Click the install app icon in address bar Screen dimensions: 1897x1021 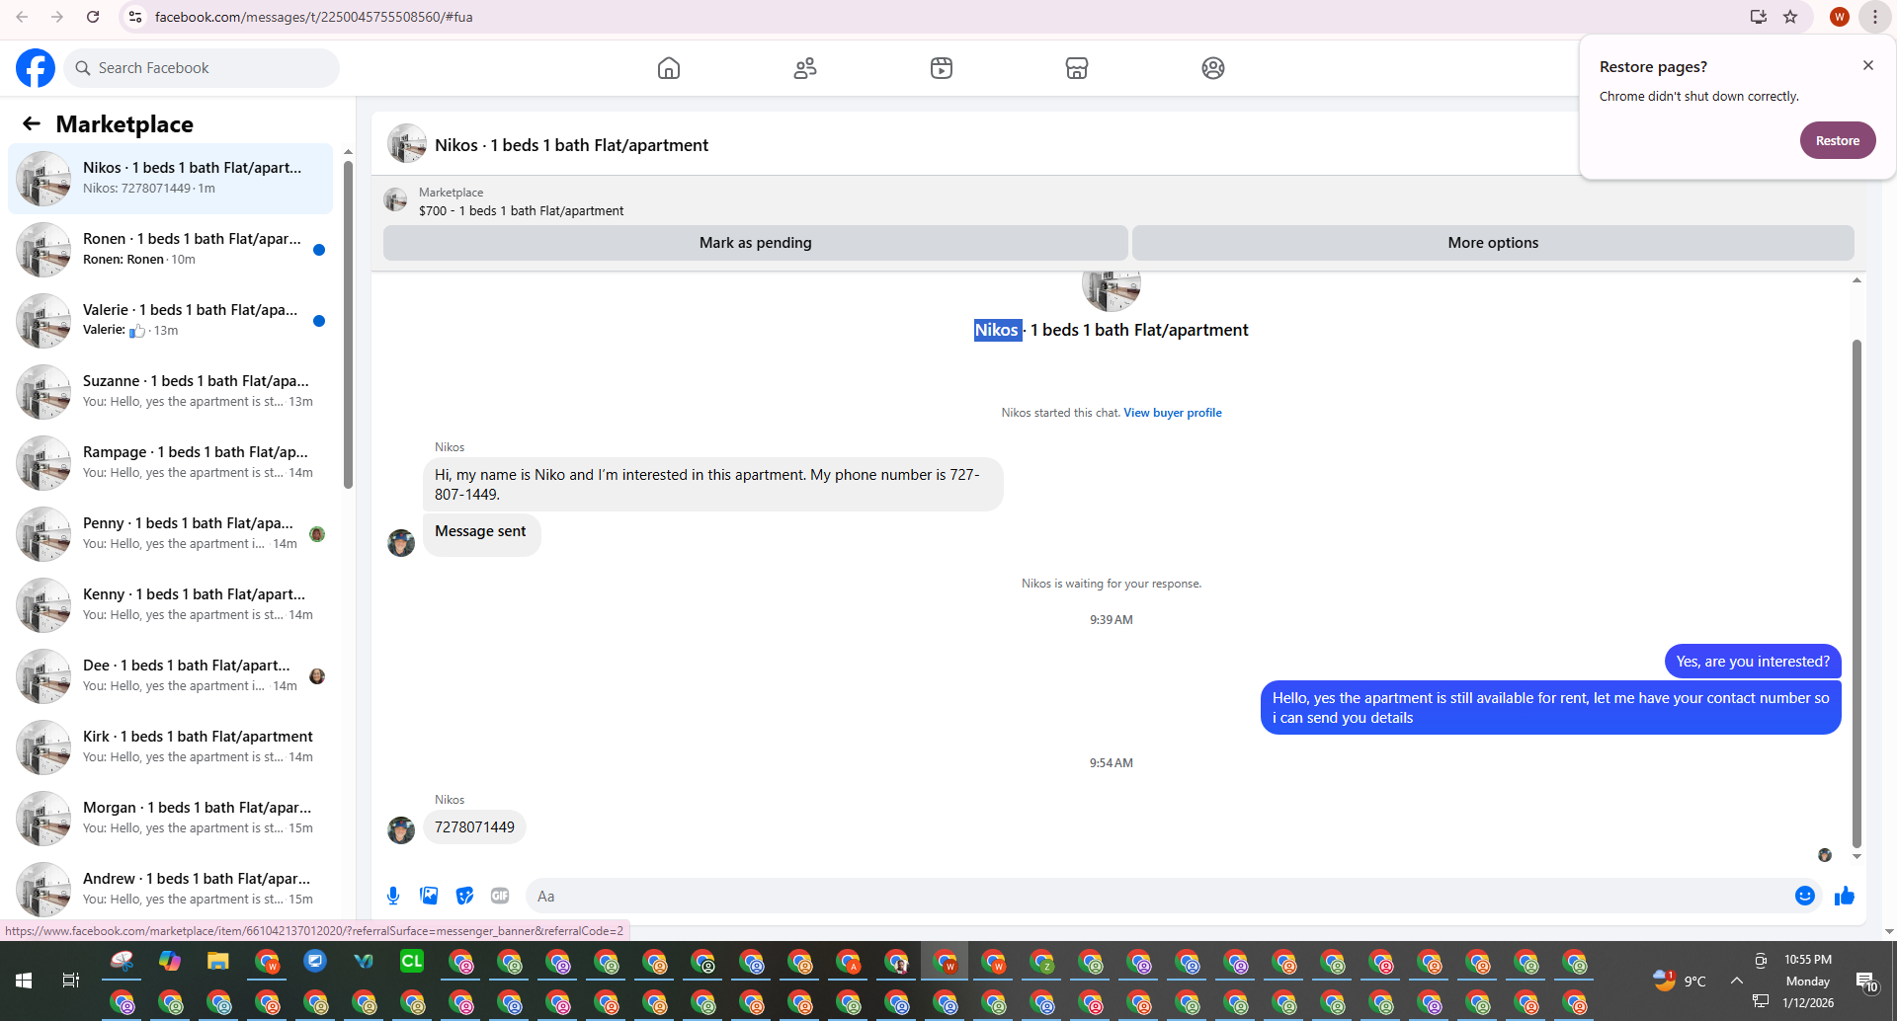click(1759, 17)
